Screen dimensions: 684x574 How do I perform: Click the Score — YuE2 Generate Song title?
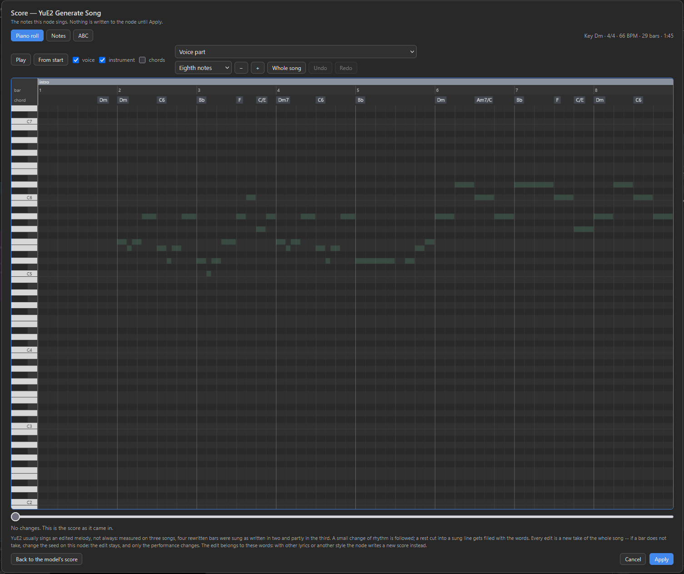click(x=56, y=13)
